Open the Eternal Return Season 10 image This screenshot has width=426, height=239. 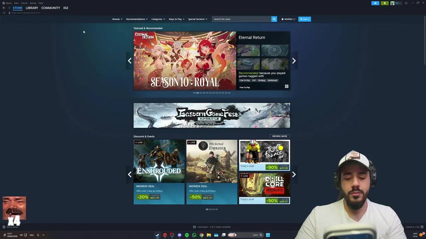coord(185,61)
